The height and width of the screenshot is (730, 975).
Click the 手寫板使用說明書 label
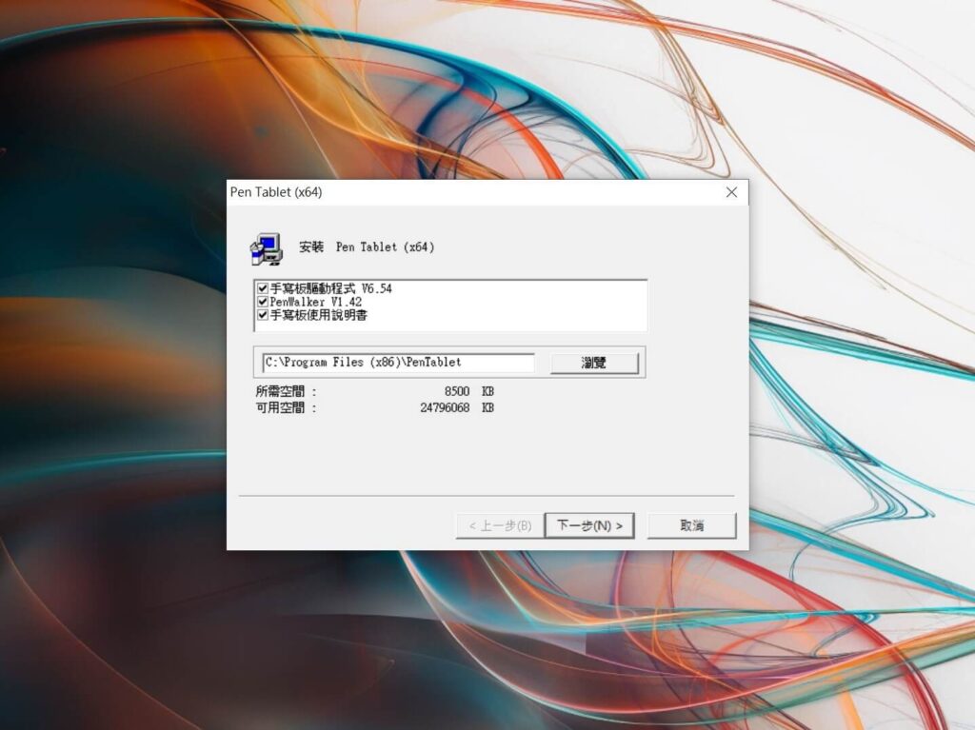pos(318,315)
